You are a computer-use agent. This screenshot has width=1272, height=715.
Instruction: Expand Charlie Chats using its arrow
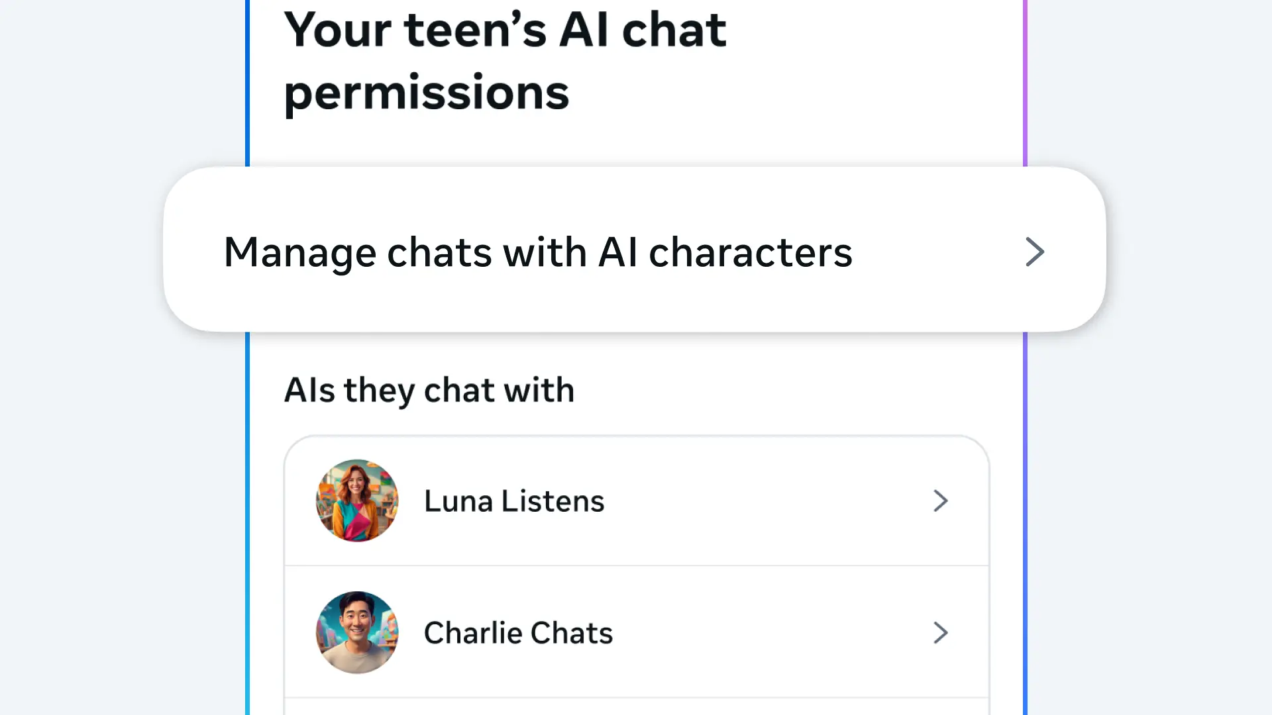point(940,633)
